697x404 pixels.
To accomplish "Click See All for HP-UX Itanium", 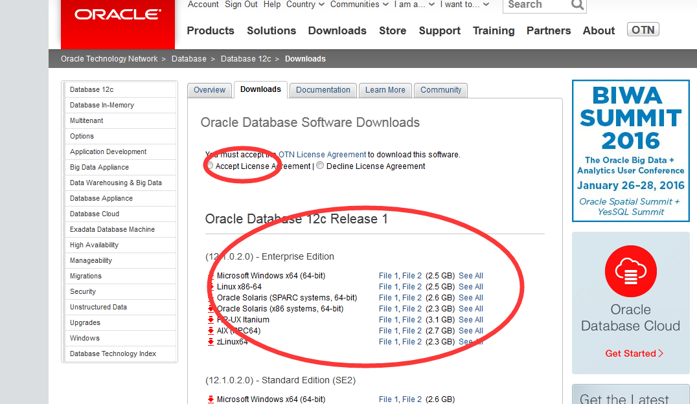I will pos(471,320).
